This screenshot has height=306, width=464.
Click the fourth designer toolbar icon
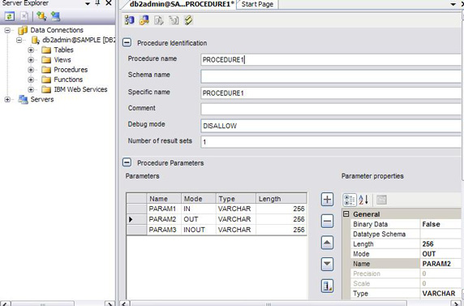(174, 20)
